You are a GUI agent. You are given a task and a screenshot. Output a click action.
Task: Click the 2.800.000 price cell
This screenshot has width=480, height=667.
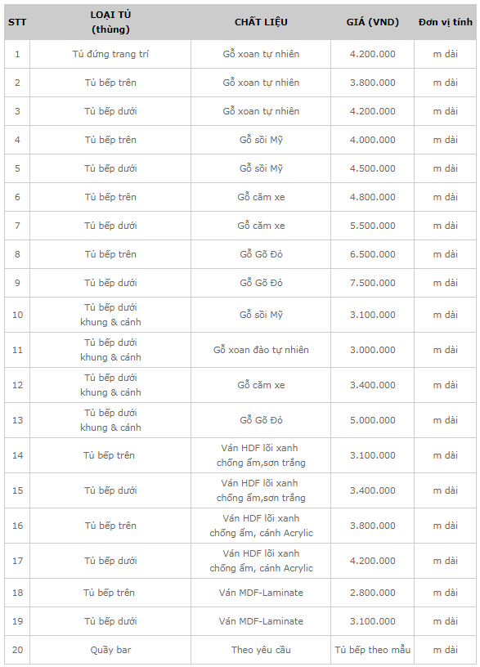click(x=372, y=593)
